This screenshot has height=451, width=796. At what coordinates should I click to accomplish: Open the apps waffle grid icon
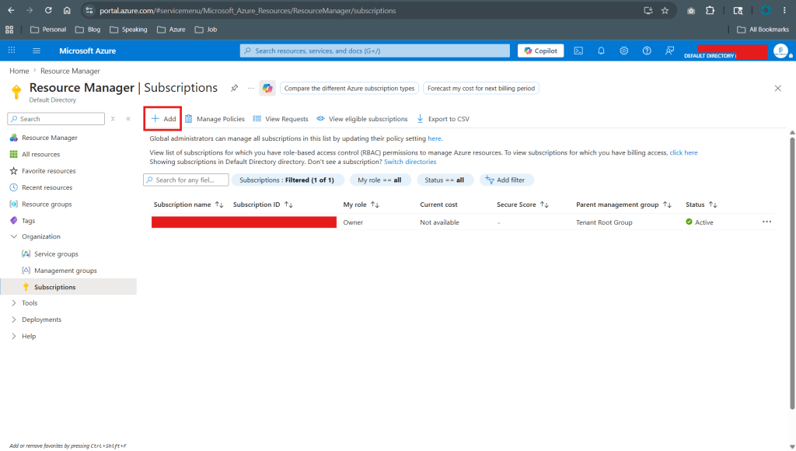pos(12,51)
